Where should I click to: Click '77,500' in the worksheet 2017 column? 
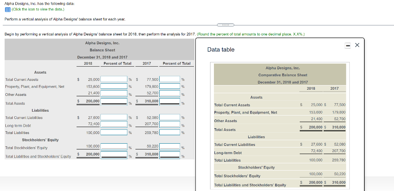pyautogui.click(x=152, y=79)
